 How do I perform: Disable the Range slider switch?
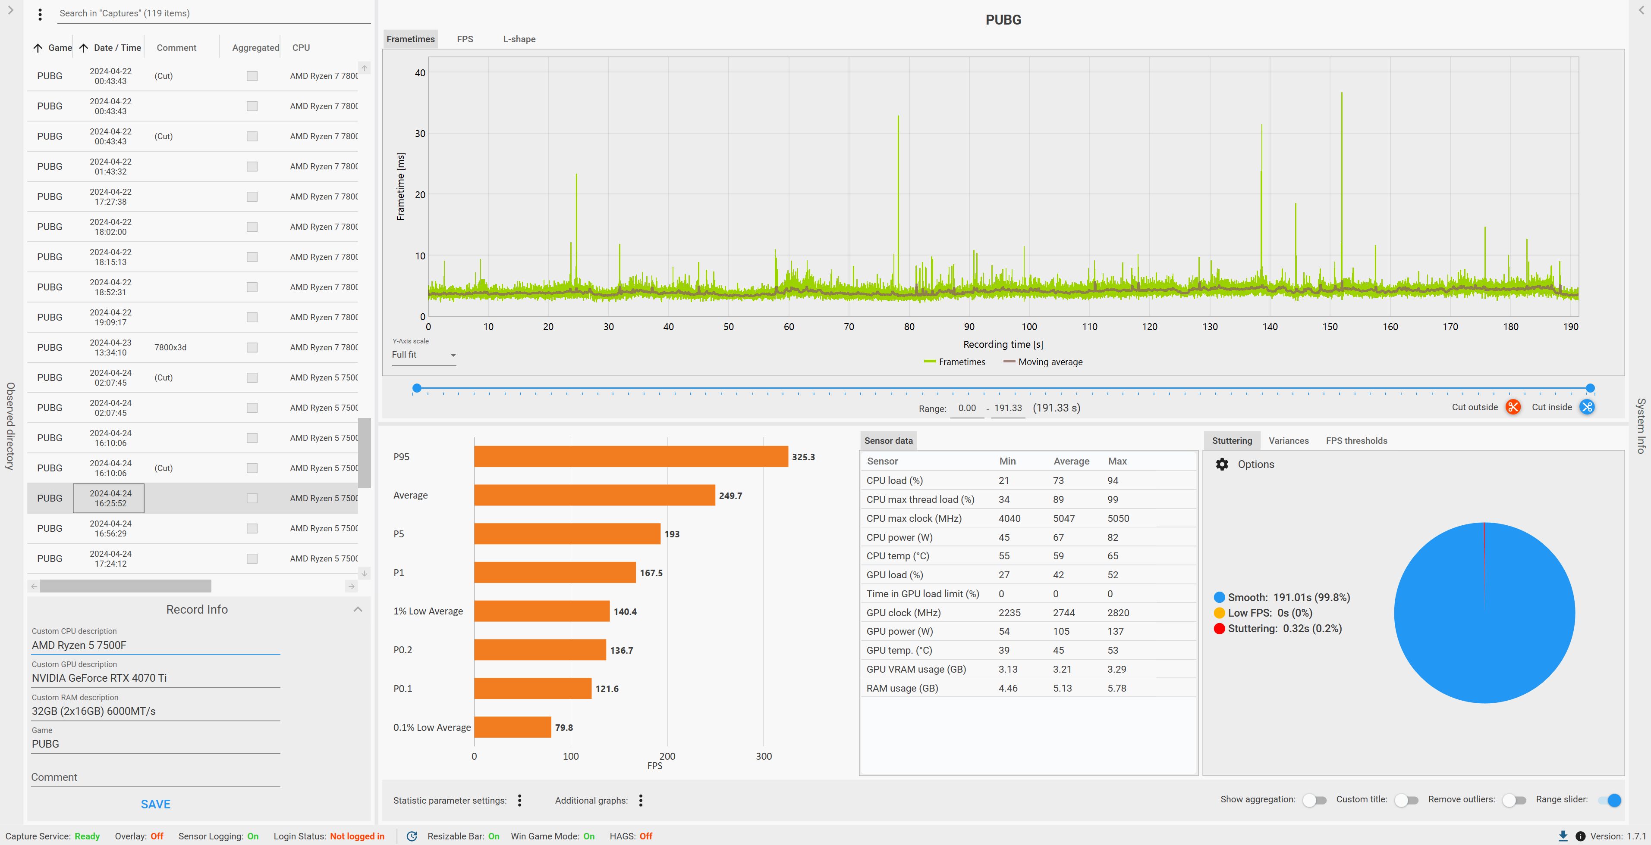pos(1609,800)
